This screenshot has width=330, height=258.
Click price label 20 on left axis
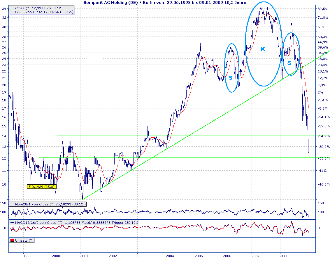click(x=4, y=85)
